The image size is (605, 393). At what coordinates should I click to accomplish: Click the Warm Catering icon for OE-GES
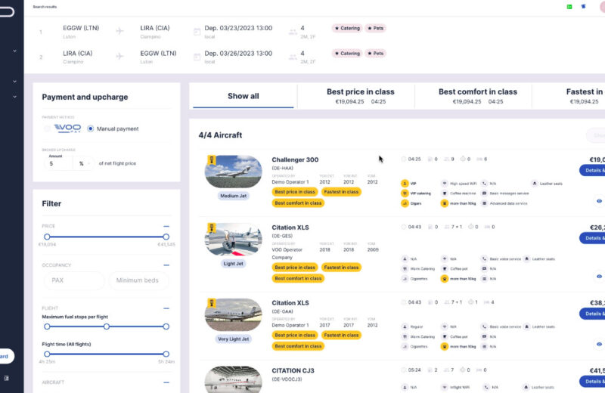405,269
